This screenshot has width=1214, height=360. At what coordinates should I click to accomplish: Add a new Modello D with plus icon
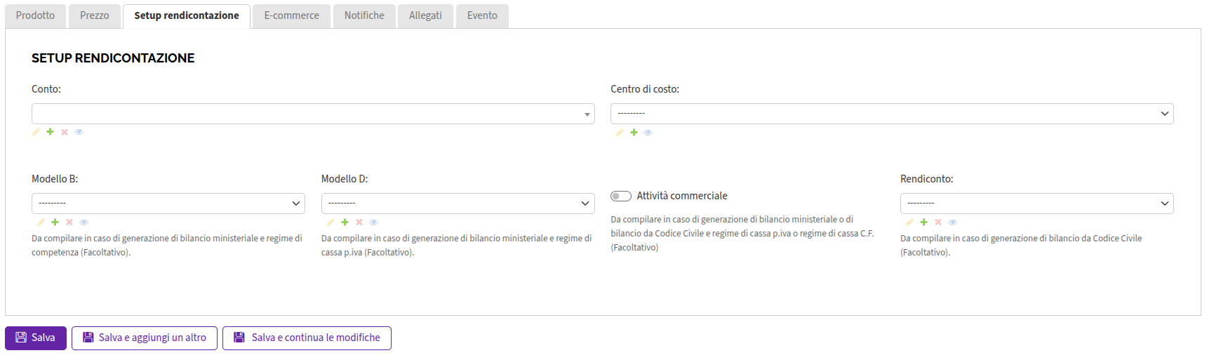(345, 222)
